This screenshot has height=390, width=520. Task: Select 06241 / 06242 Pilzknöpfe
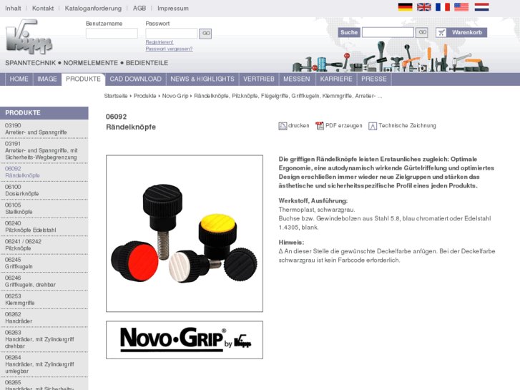point(44,245)
